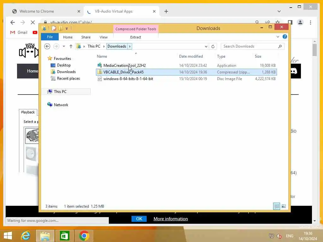Open recent locations dropdown arrow
The width and height of the screenshot is (323, 242).
coord(64,46)
